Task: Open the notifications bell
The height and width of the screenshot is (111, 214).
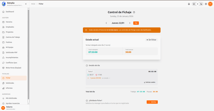Action: tap(189, 4)
